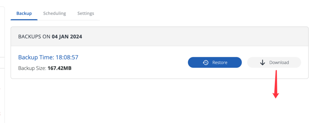The height and width of the screenshot is (123, 309).
Task: Open the Backup Time: 18:08:57 link
Action: point(48,57)
